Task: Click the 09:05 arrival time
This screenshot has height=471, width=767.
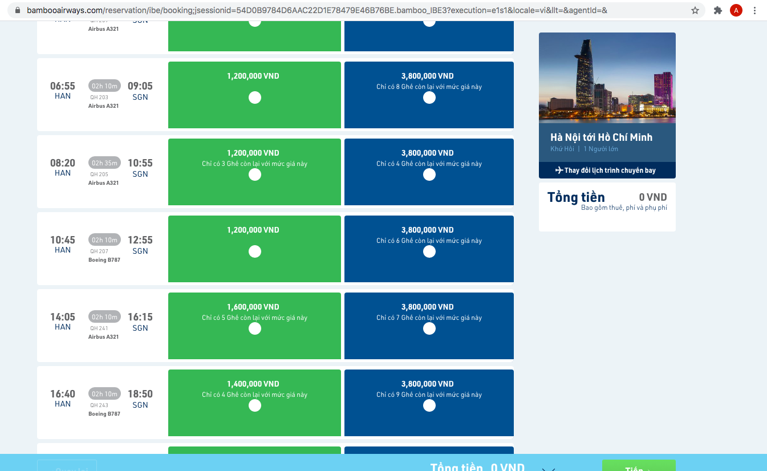Action: (x=140, y=86)
